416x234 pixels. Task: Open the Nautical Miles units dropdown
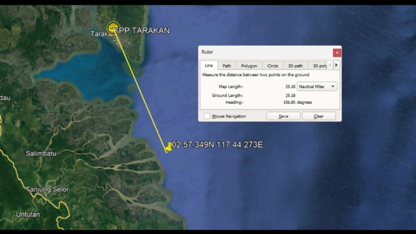317,86
